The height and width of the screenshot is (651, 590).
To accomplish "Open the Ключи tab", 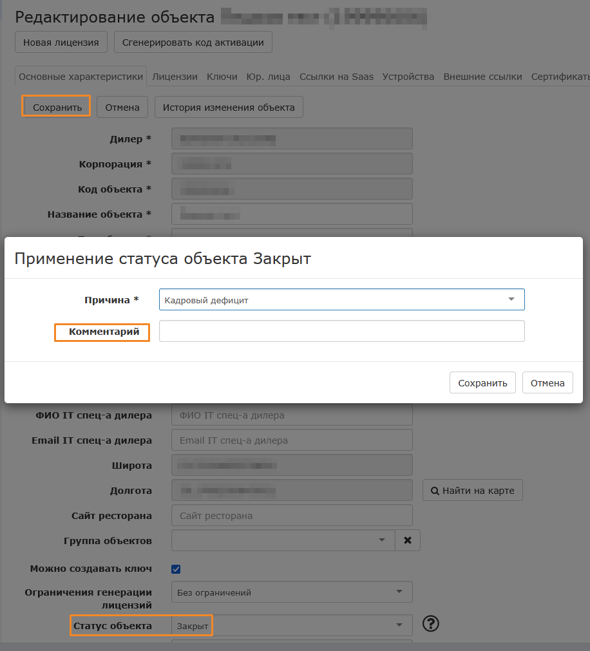I will tap(222, 77).
